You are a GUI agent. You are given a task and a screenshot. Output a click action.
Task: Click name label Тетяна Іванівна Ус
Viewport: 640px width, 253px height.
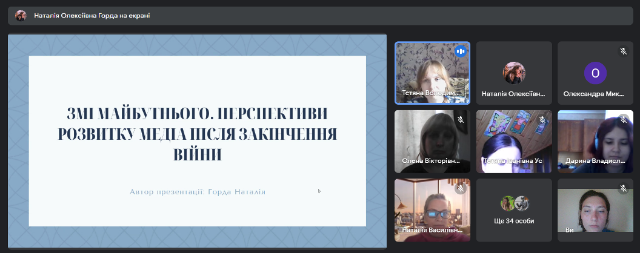click(x=513, y=161)
